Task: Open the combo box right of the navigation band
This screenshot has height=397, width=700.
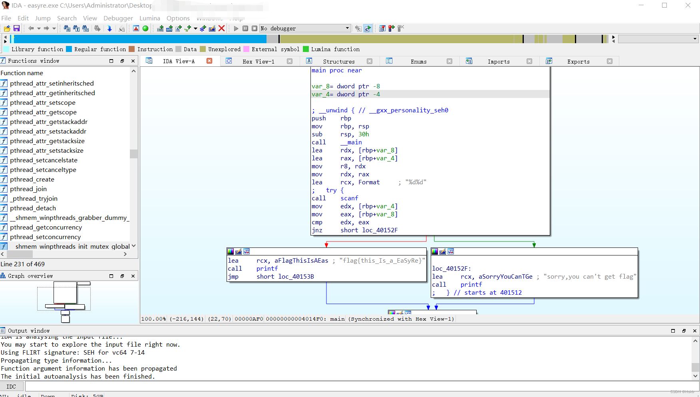Action: [x=658, y=39]
